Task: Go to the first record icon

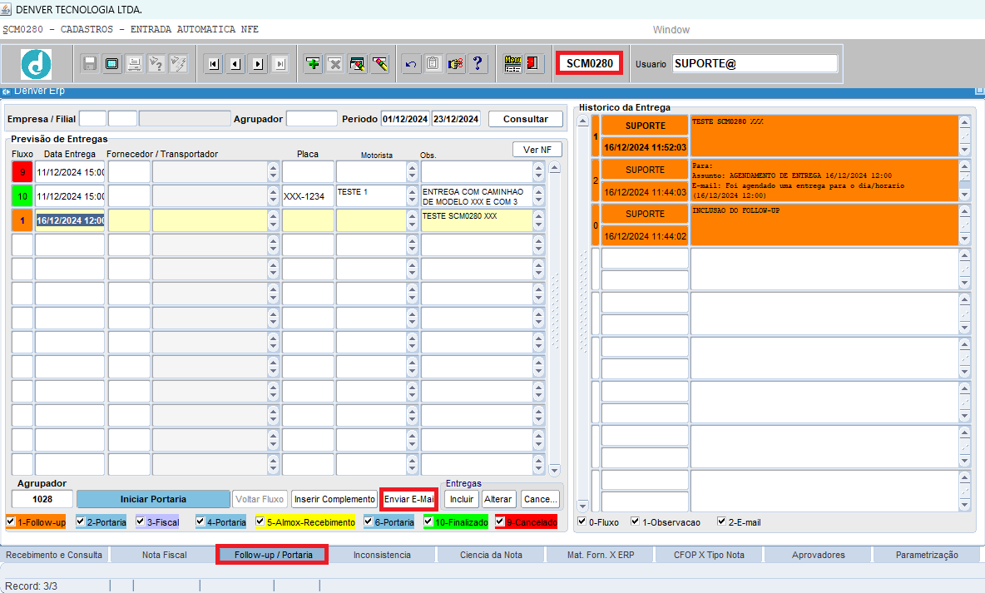Action: 214,63
